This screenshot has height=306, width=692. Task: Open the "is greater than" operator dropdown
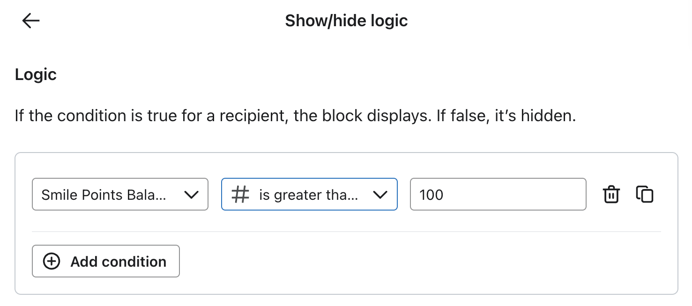pos(309,194)
